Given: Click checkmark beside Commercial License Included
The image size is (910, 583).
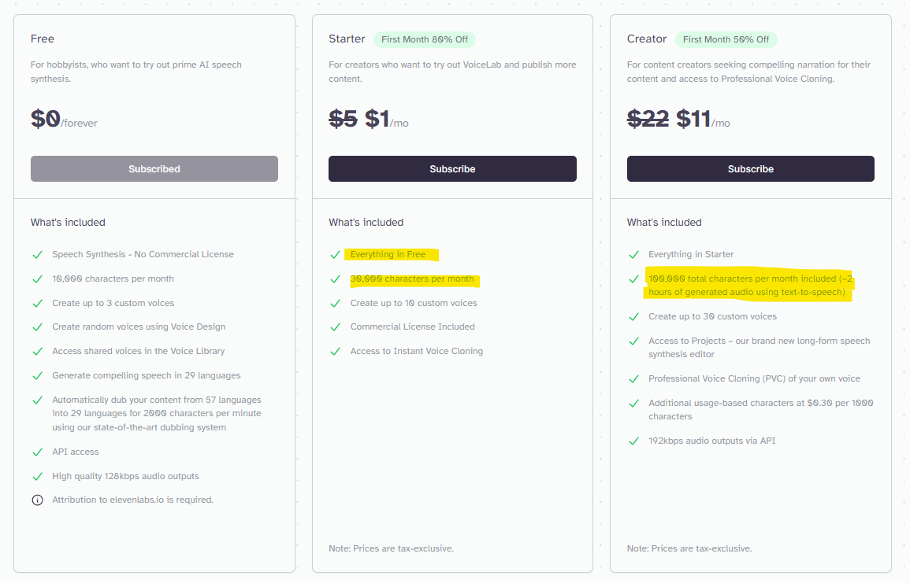Looking at the screenshot, I should [x=336, y=327].
